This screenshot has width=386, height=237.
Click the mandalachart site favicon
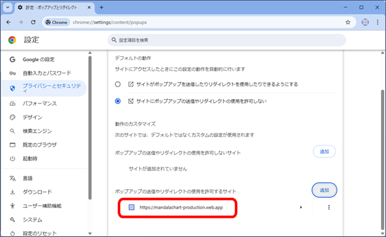(131, 207)
